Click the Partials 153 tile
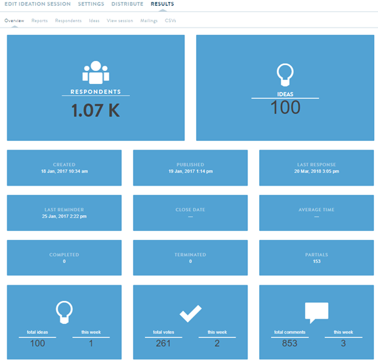Image resolution: width=378 pixels, height=364 pixels. pos(316,258)
